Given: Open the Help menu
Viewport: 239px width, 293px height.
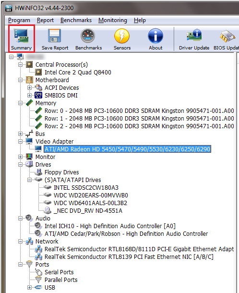Looking at the screenshot, I should [x=140, y=20].
